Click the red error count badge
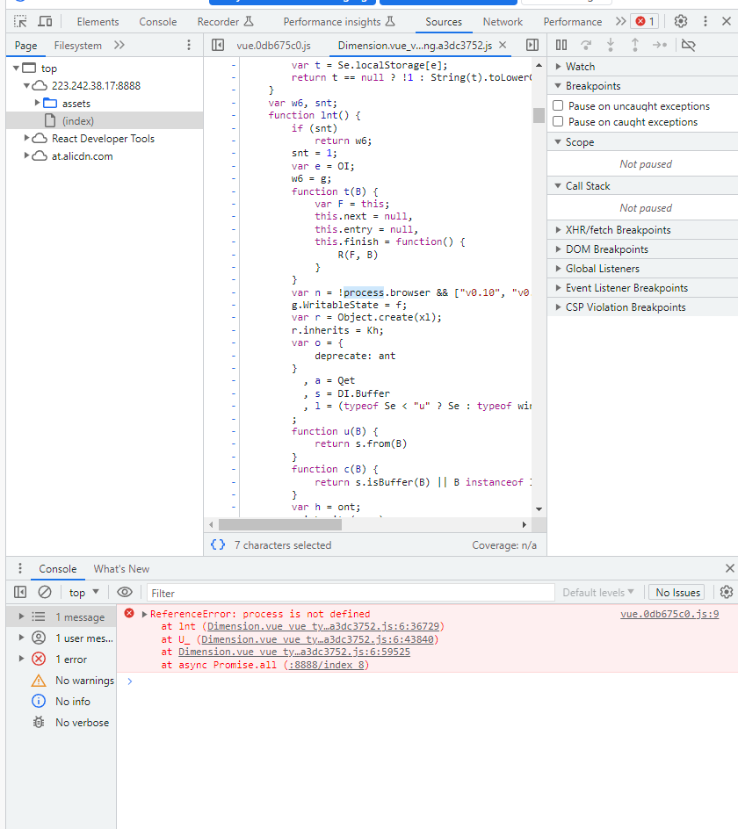This screenshot has height=829, width=738. pos(645,21)
